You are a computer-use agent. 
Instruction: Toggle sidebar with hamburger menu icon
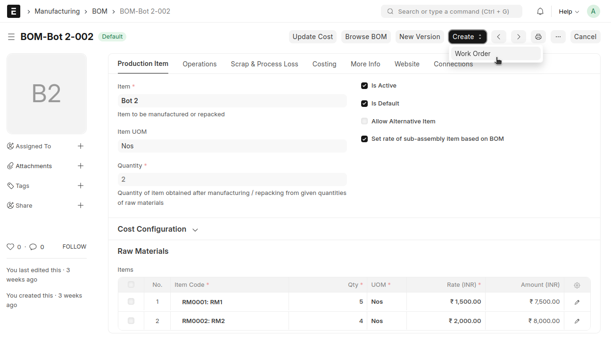point(11,37)
